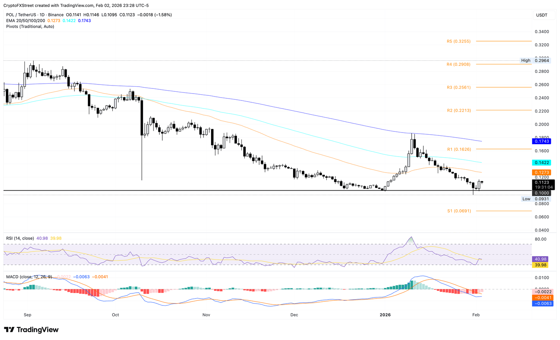Click the purple RSI value badge 40.98

point(541,258)
